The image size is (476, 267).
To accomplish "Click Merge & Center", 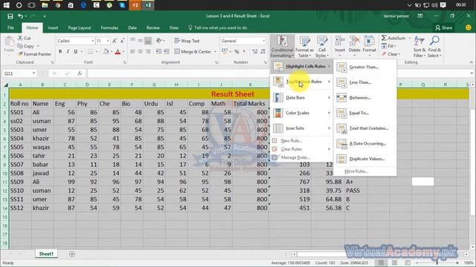I will click(x=193, y=51).
